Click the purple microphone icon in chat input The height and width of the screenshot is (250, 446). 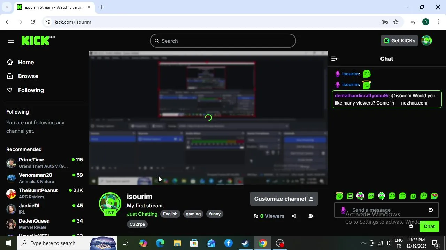tap(343, 210)
